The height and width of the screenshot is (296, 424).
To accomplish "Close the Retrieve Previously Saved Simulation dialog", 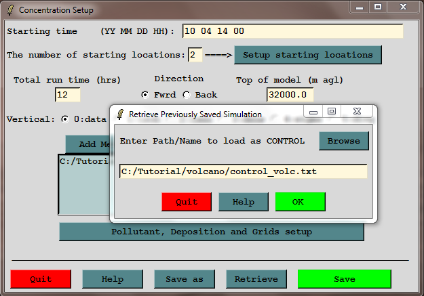I will pyautogui.click(x=355, y=112).
